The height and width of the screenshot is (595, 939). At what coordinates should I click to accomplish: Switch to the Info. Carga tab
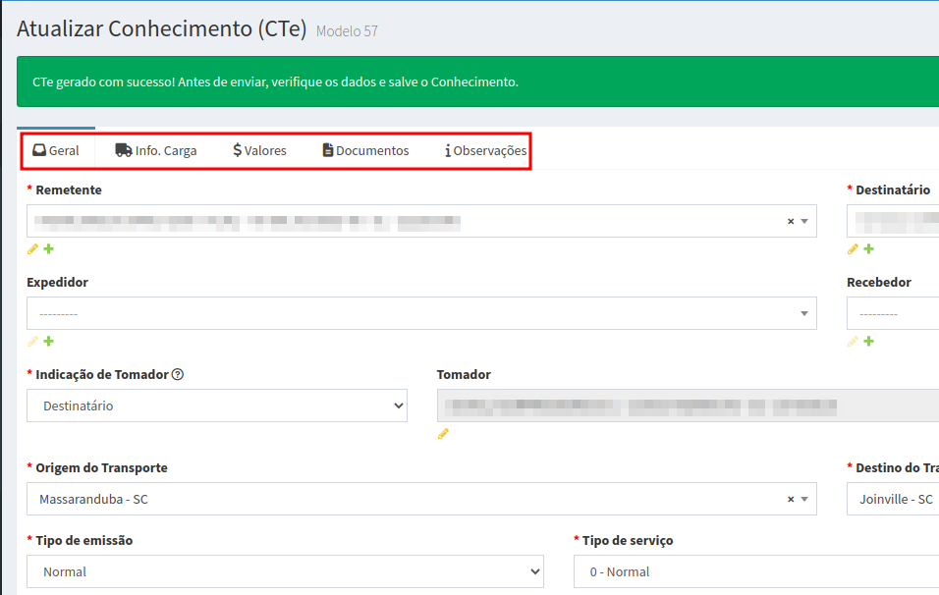point(156,151)
